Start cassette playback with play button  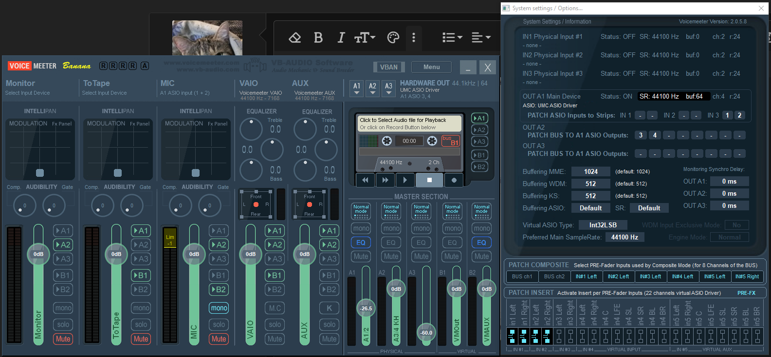click(405, 180)
